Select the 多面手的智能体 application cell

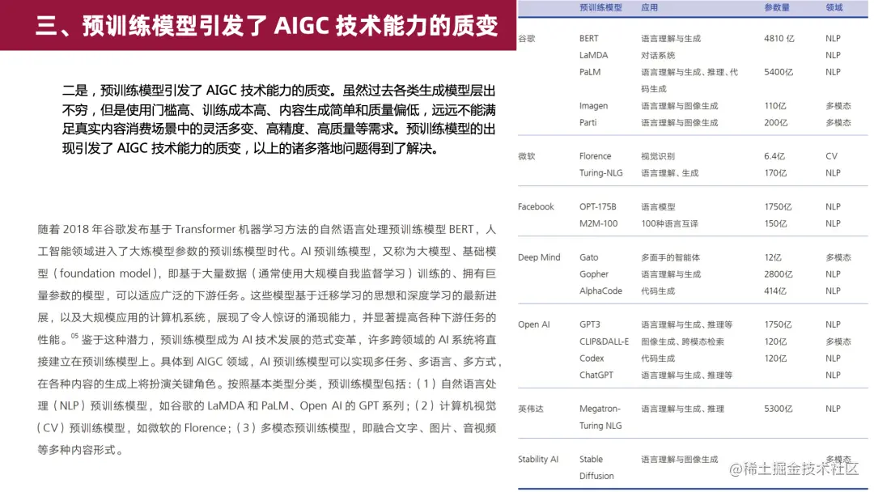(x=671, y=257)
